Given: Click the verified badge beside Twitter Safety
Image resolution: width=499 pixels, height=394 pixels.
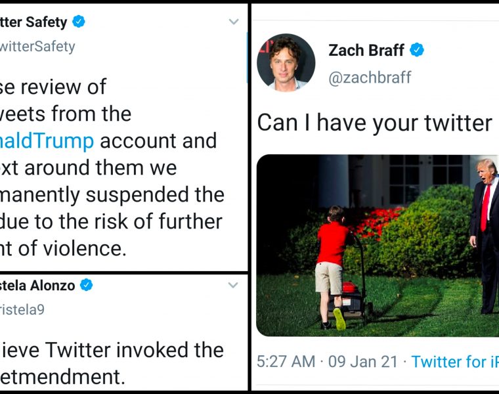Looking at the screenshot, I should point(79,22).
